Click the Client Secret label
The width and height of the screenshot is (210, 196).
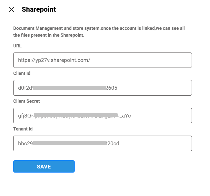point(27,101)
